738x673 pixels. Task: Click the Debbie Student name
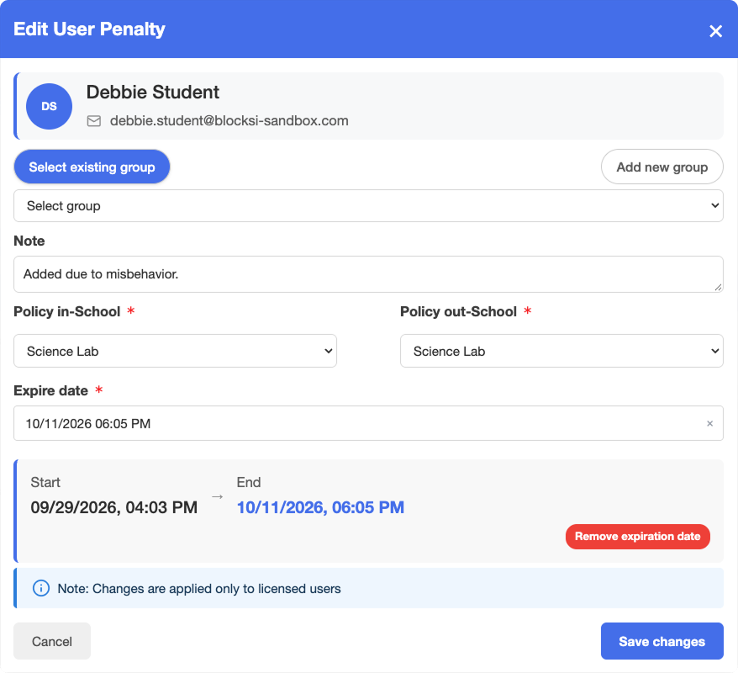point(152,92)
